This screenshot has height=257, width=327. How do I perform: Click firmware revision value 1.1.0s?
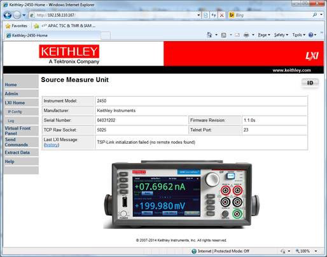(x=249, y=120)
